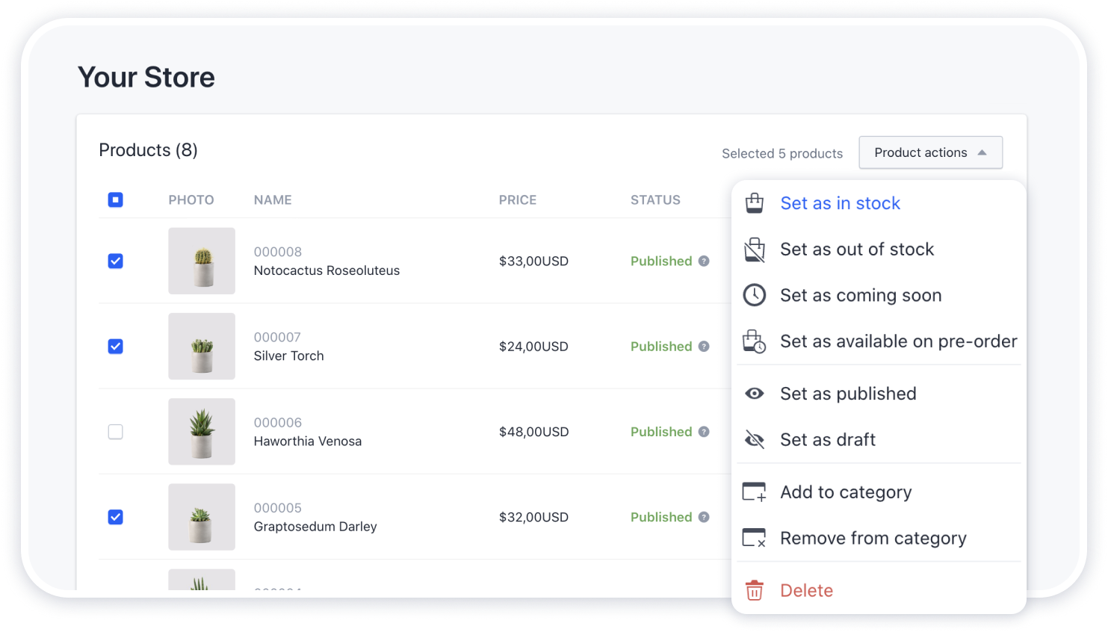Click the crossed-out eye draft icon
This screenshot has width=1108, height=632.
pyautogui.click(x=755, y=440)
